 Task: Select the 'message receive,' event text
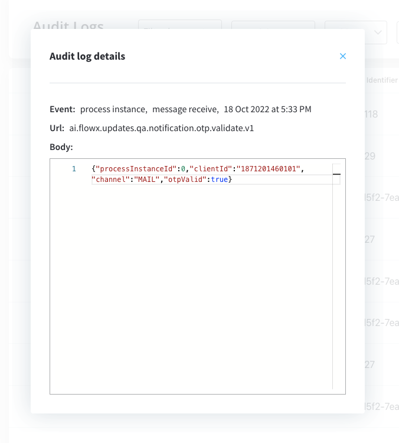185,109
